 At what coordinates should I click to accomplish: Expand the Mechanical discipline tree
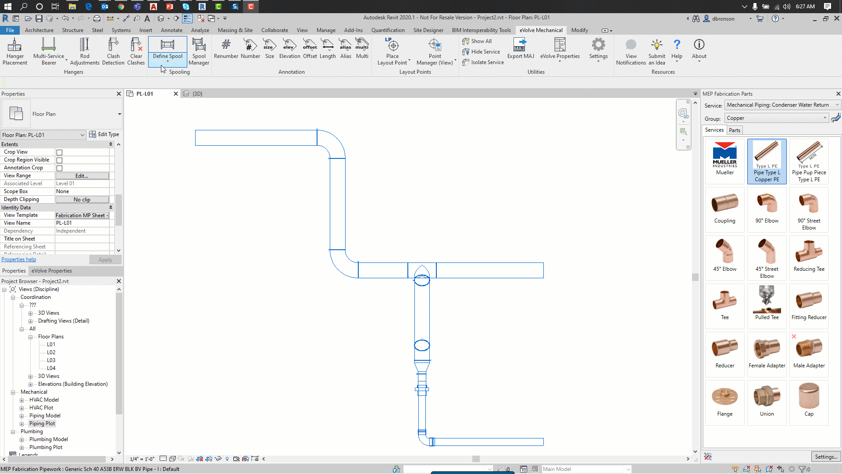click(x=13, y=392)
